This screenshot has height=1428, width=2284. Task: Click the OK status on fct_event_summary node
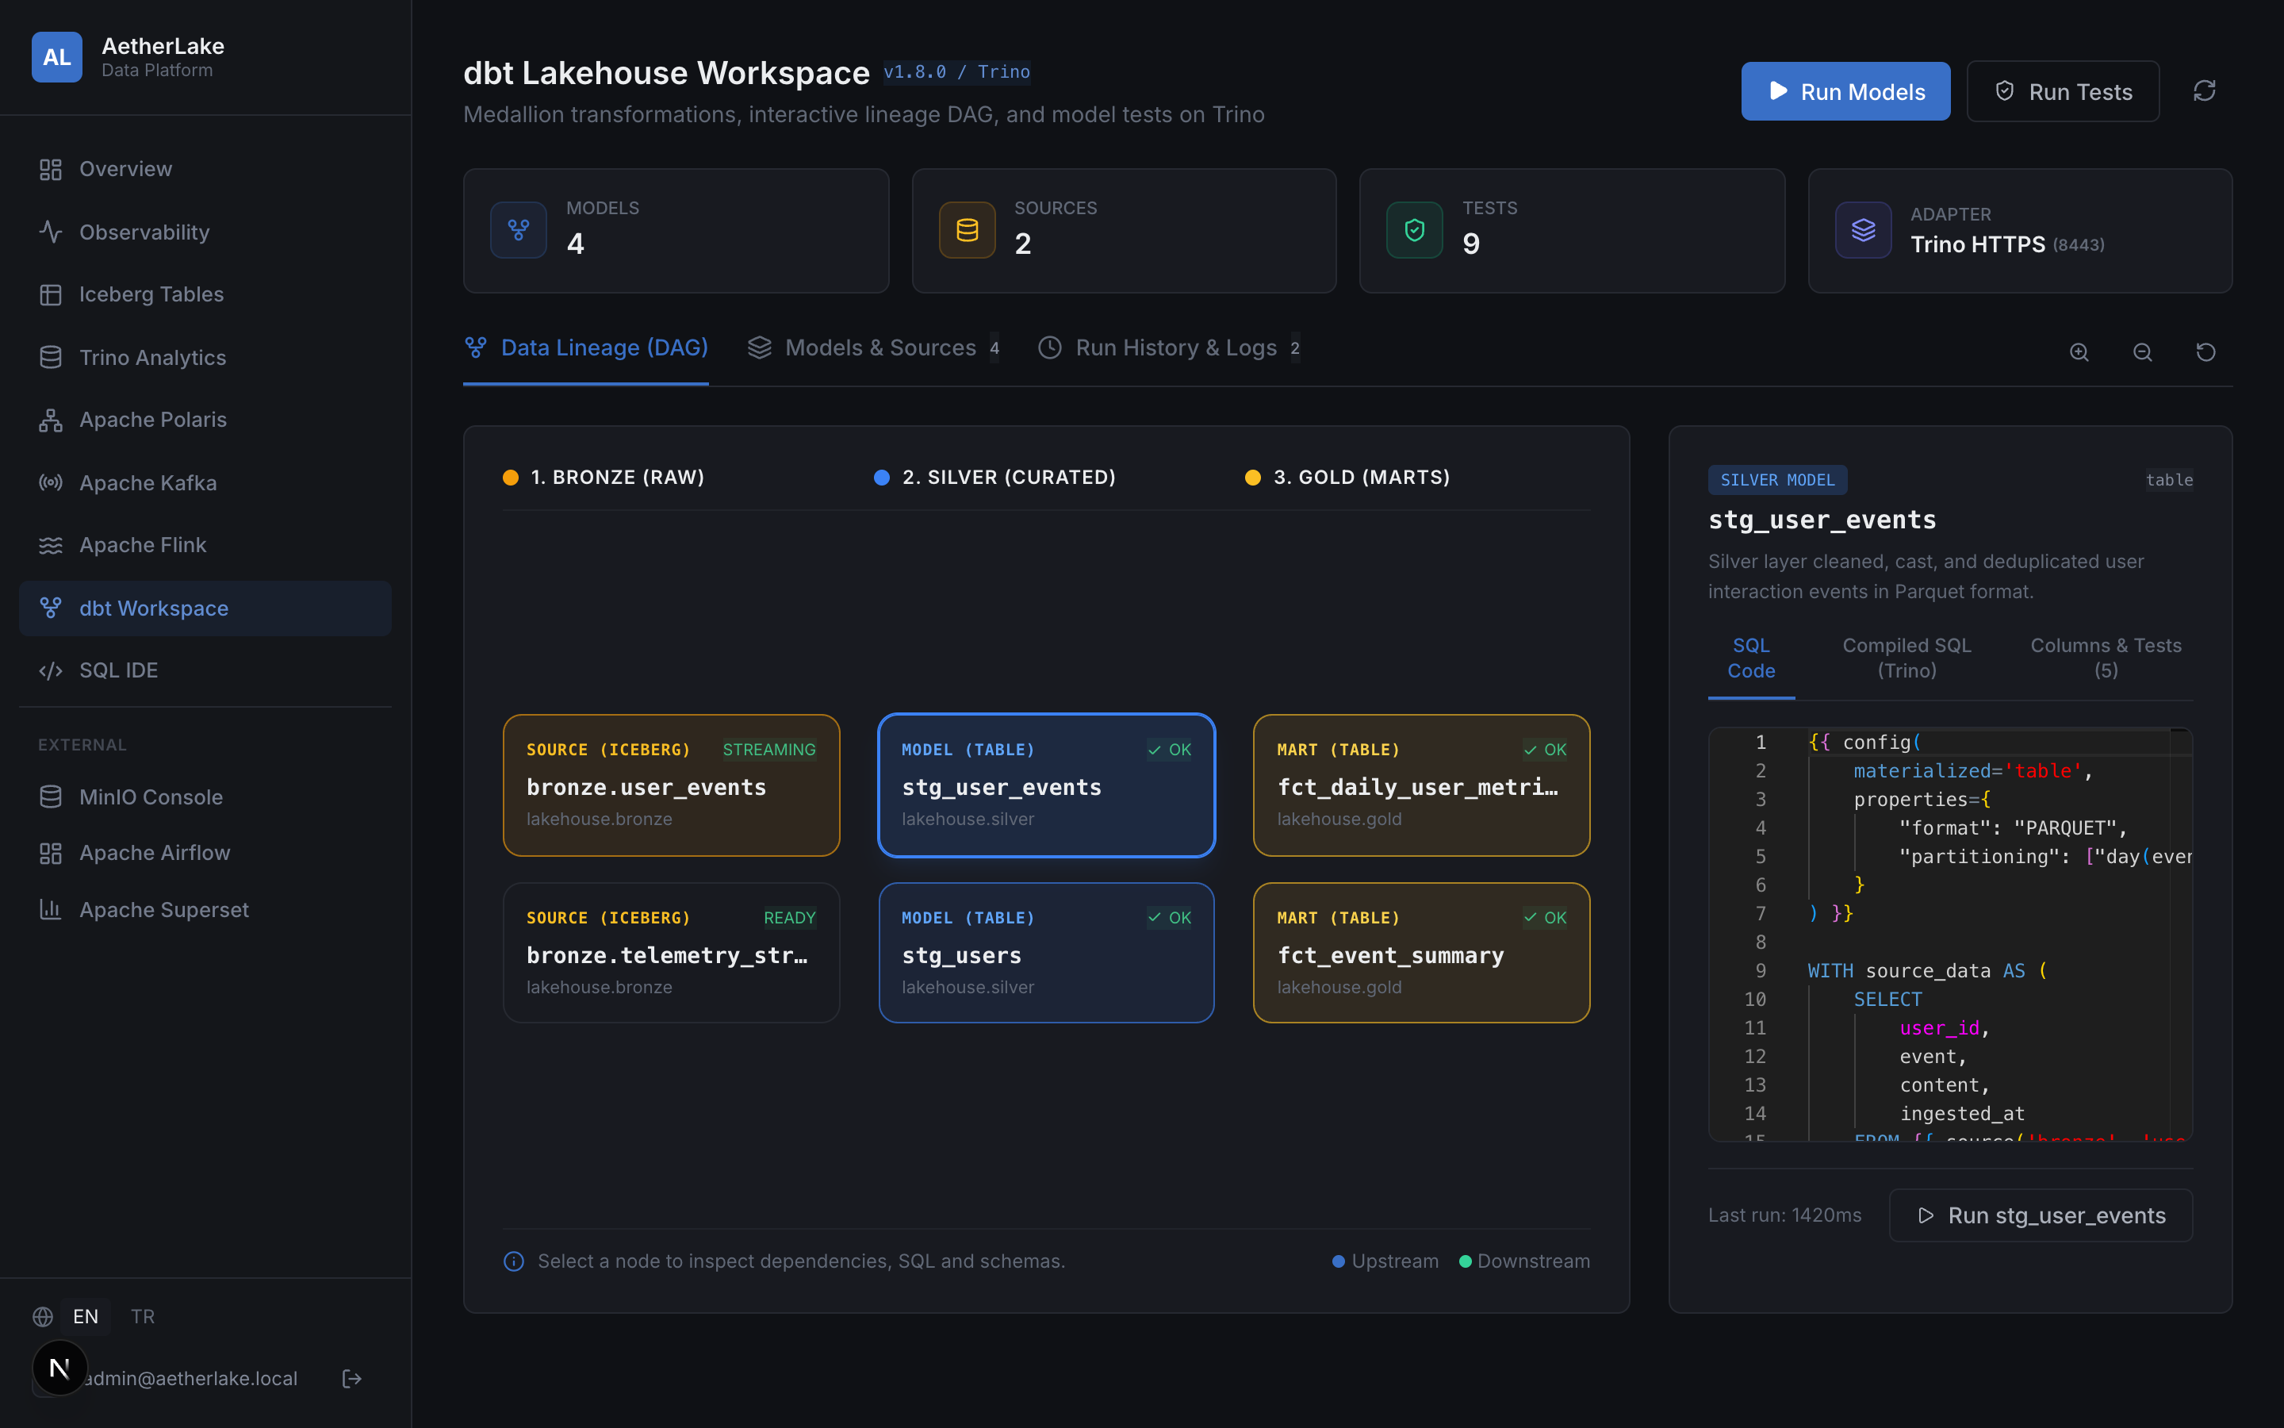point(1545,917)
